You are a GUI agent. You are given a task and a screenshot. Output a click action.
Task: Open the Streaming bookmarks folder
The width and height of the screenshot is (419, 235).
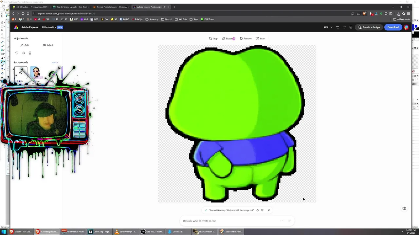click(152, 19)
